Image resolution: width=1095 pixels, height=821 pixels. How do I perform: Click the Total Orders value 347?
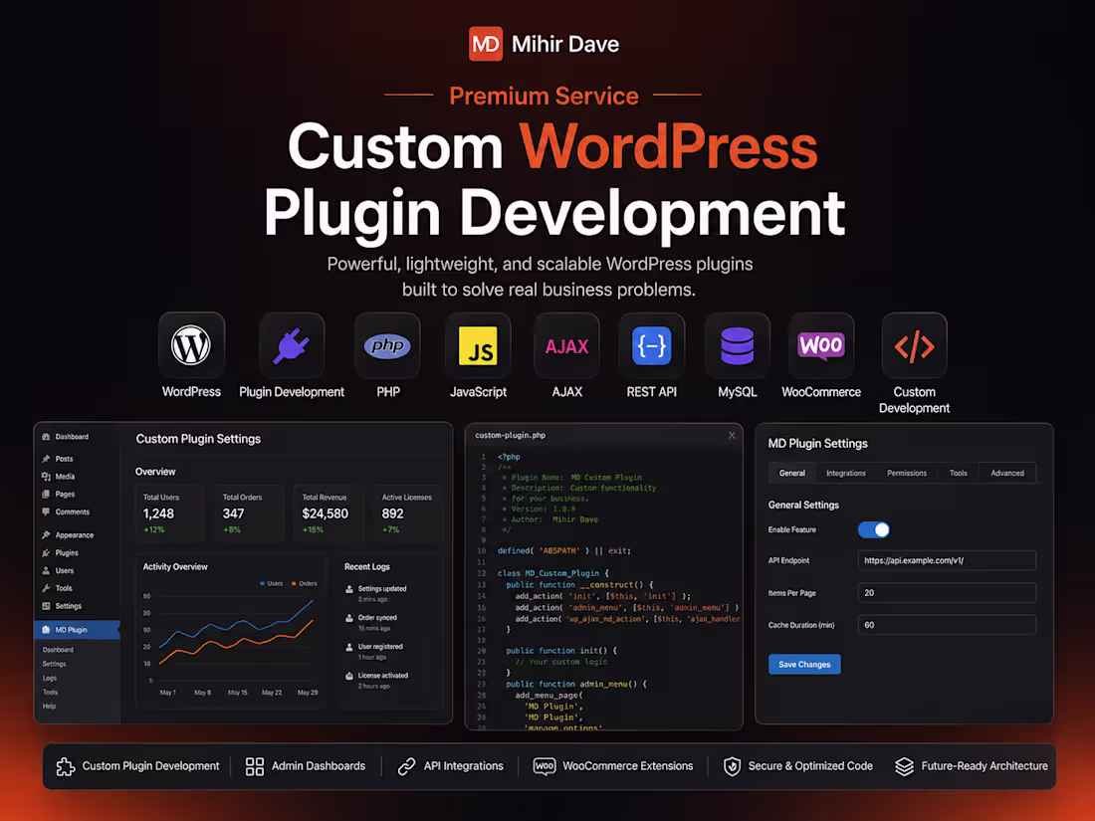[233, 513]
